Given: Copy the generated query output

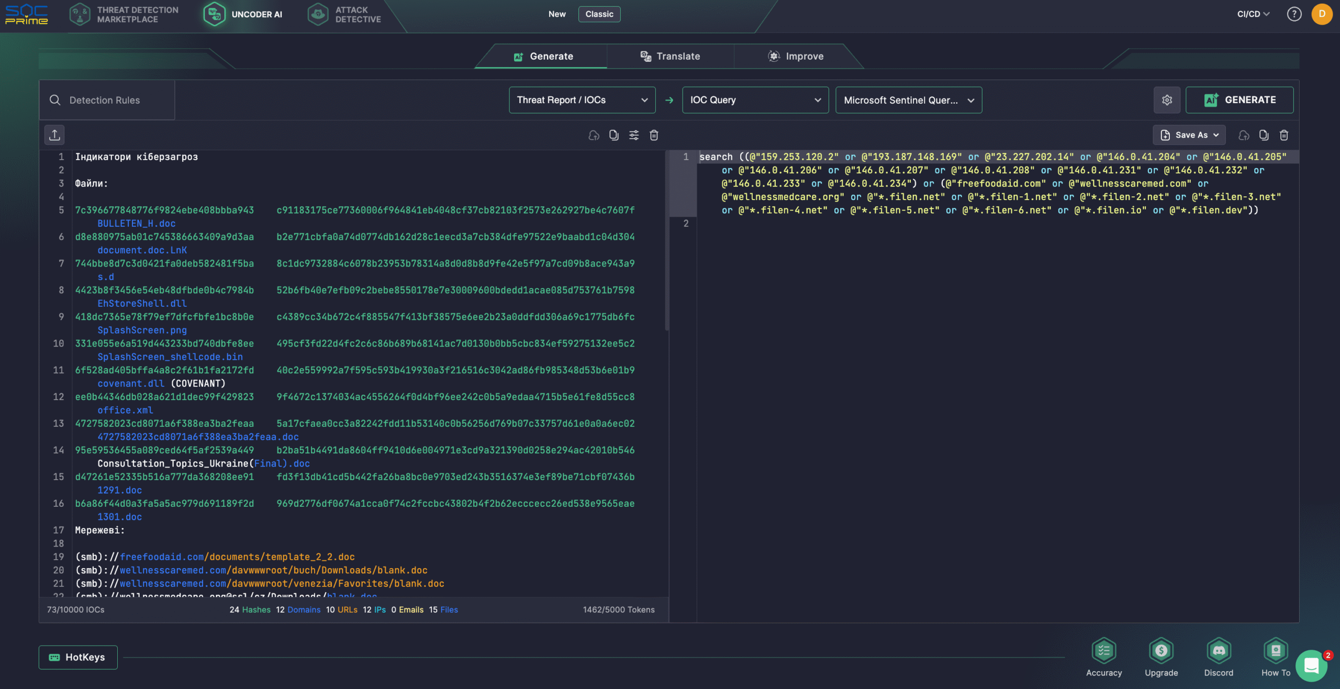Looking at the screenshot, I should (1264, 136).
